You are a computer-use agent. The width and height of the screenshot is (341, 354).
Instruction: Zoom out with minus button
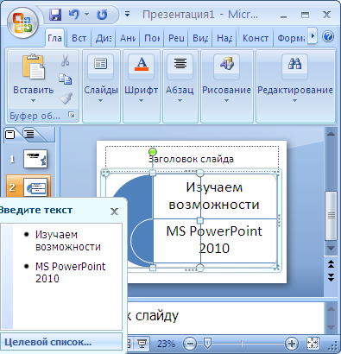(x=190, y=344)
